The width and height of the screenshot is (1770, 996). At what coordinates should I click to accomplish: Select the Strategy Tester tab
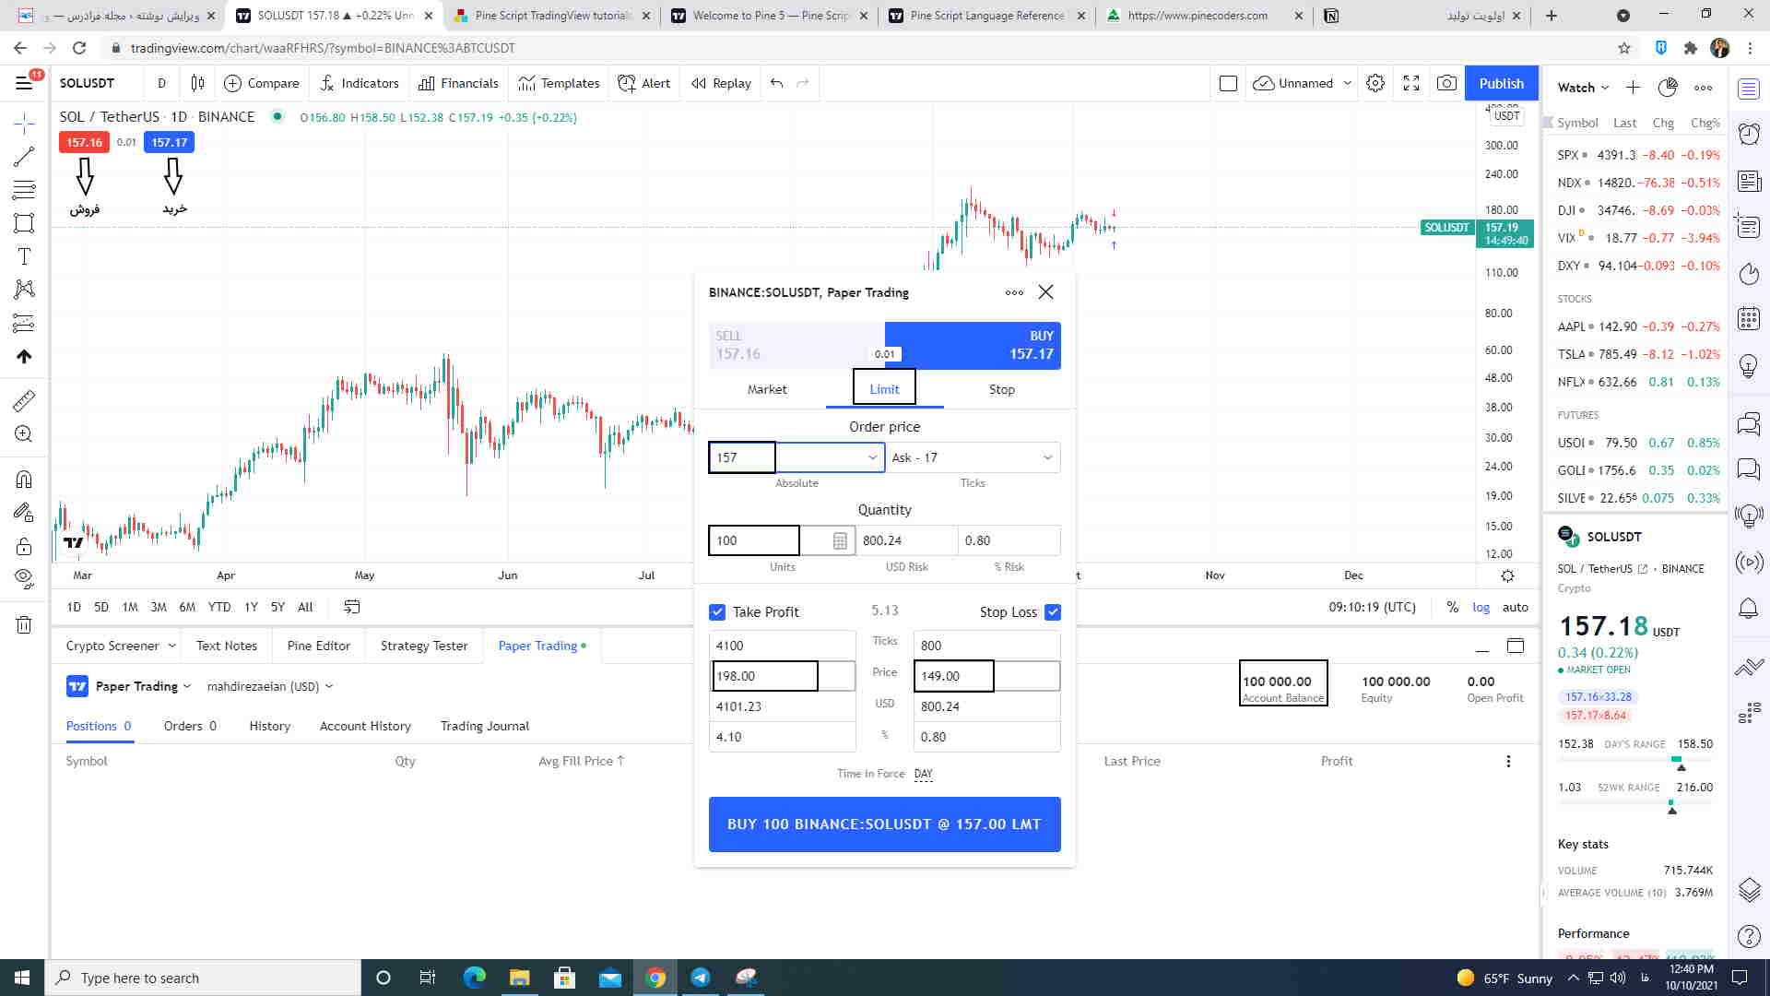click(x=424, y=646)
